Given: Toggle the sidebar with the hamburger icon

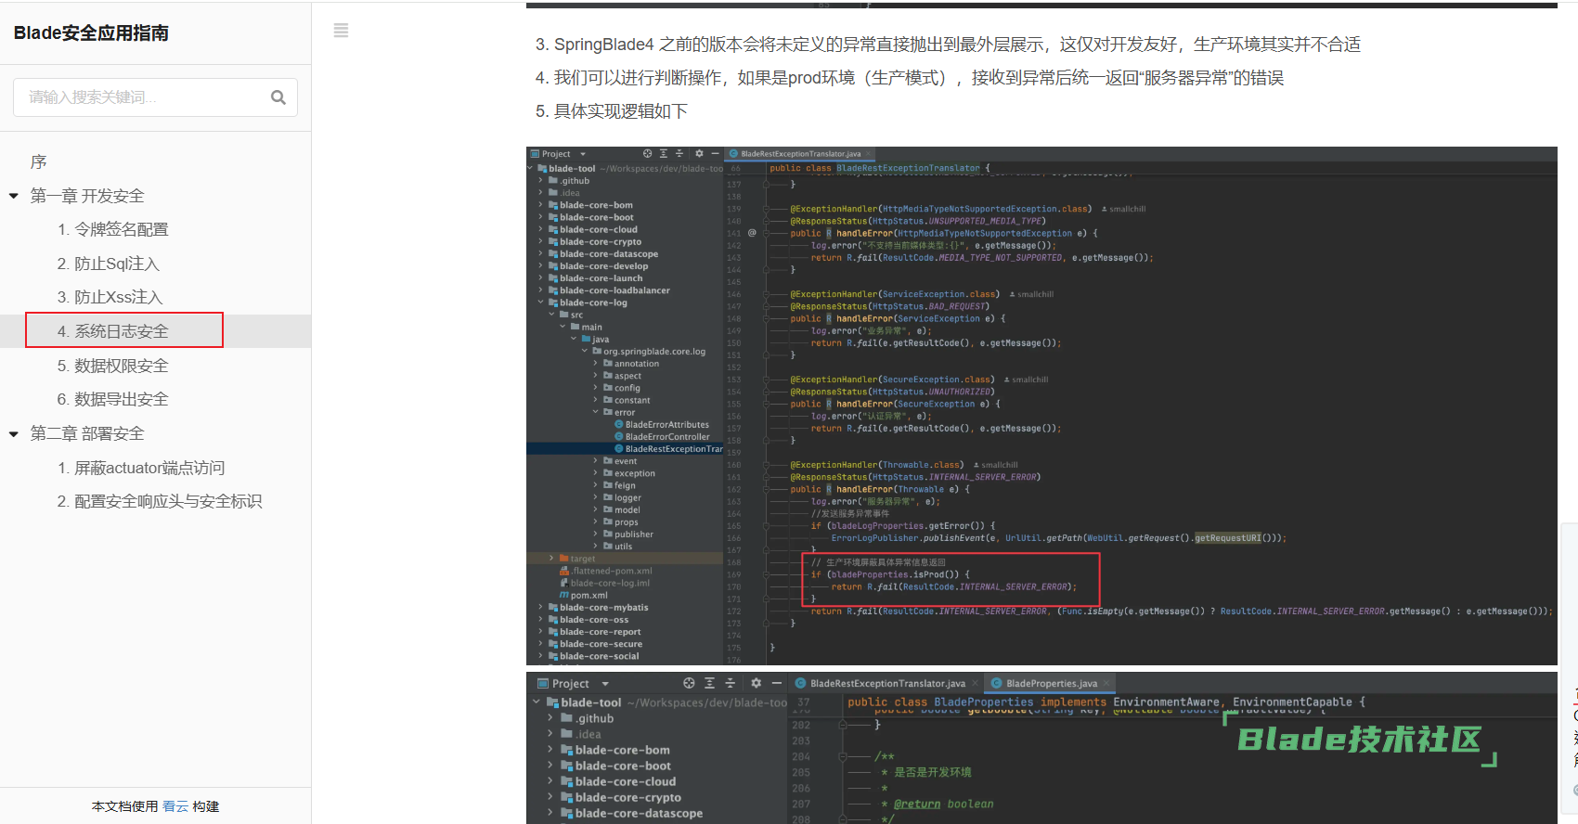Looking at the screenshot, I should point(341,31).
